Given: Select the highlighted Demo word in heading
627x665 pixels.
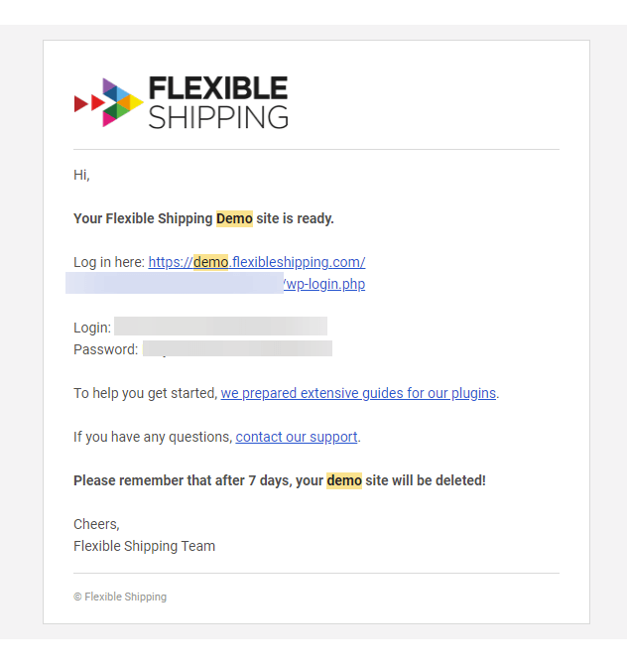Looking at the screenshot, I should 234,218.
